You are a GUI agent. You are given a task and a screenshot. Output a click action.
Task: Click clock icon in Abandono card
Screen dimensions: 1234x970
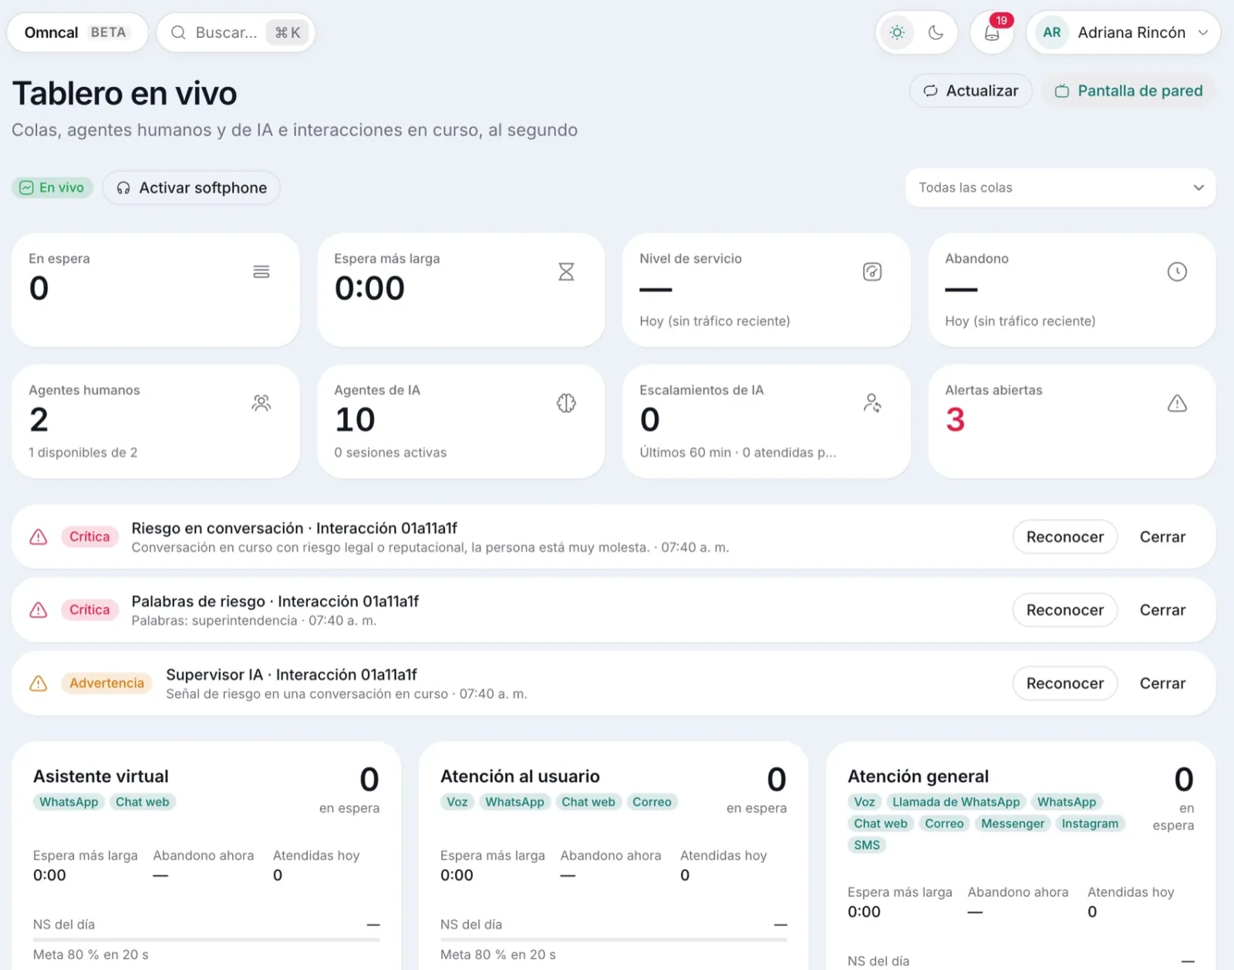click(x=1177, y=271)
